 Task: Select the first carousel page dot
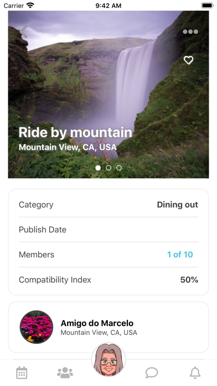98,168
